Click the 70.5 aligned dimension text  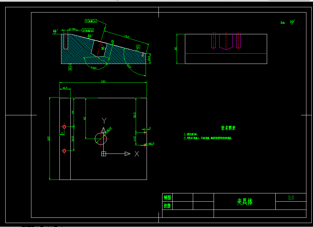tap(127, 37)
